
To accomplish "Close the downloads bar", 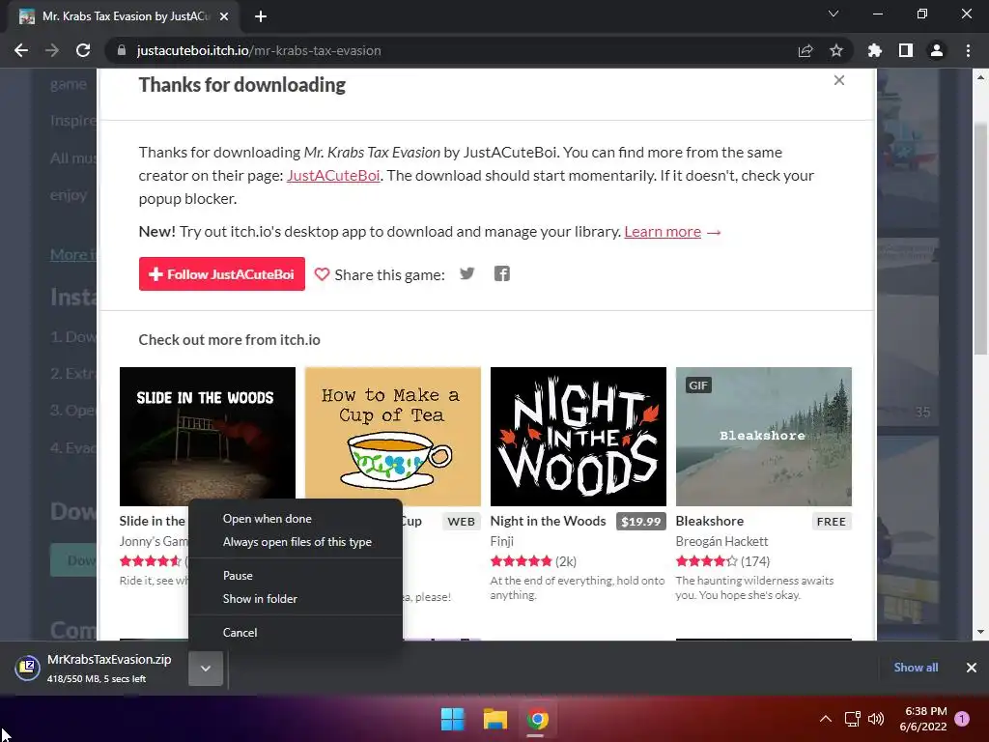I will [x=972, y=668].
